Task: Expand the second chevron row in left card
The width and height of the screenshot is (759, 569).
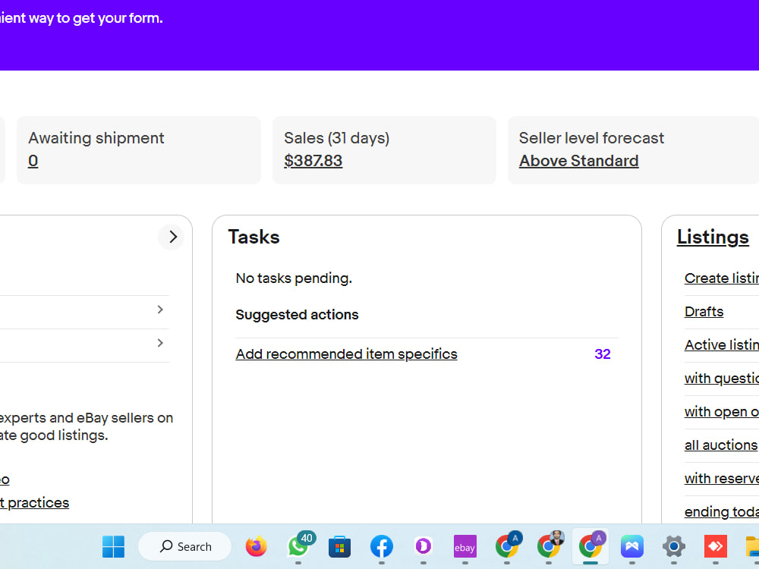Action: point(160,343)
